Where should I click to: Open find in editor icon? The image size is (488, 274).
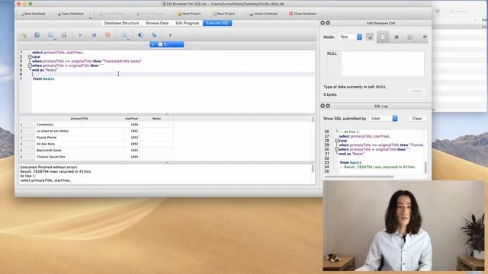pyautogui.click(x=140, y=35)
